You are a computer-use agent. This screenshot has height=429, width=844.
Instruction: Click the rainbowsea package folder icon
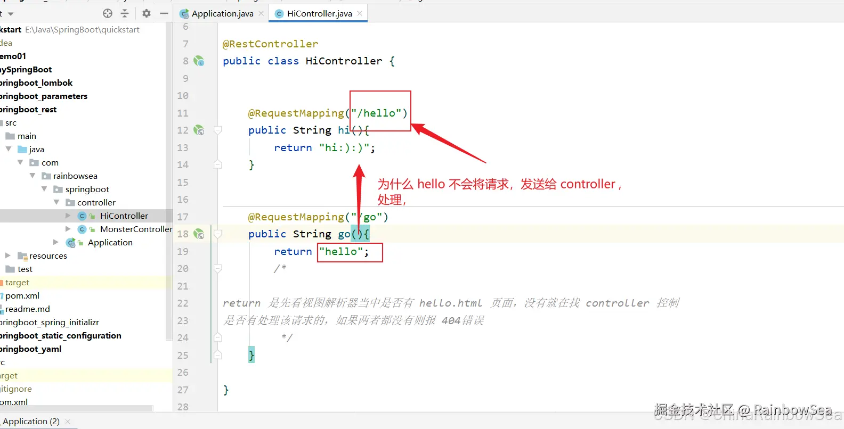(46, 176)
